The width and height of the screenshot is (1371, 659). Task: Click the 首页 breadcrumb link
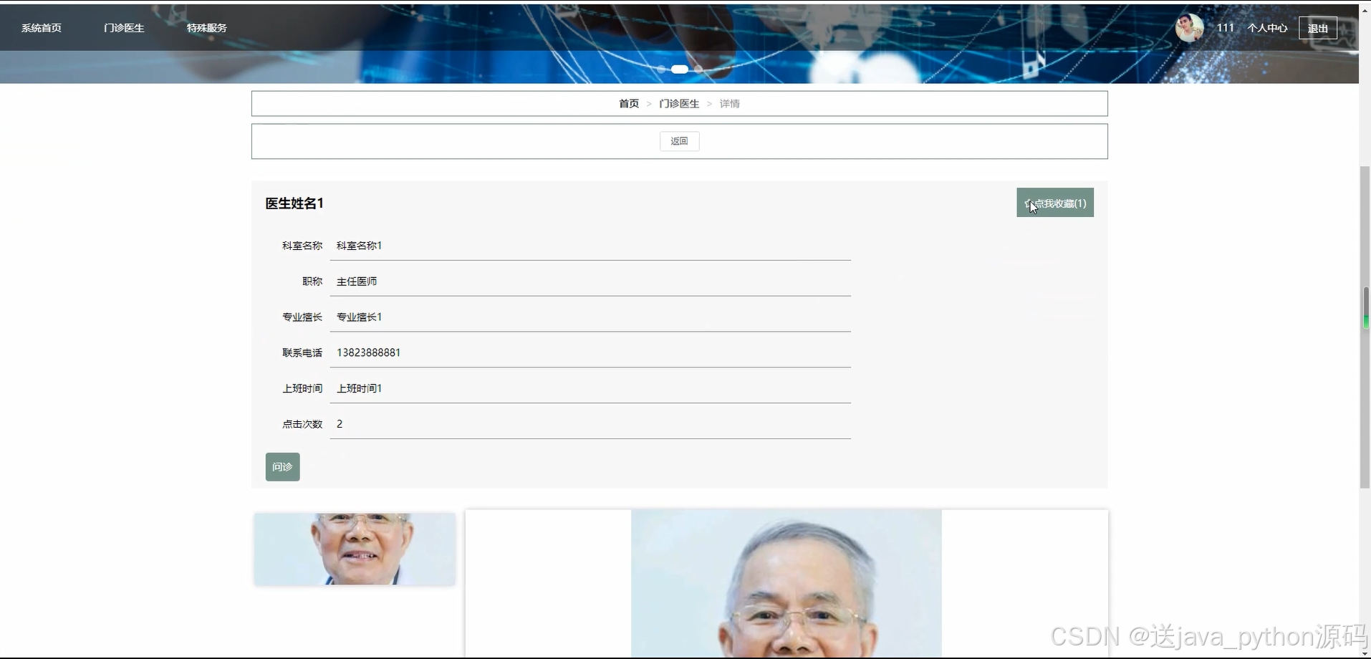629,104
